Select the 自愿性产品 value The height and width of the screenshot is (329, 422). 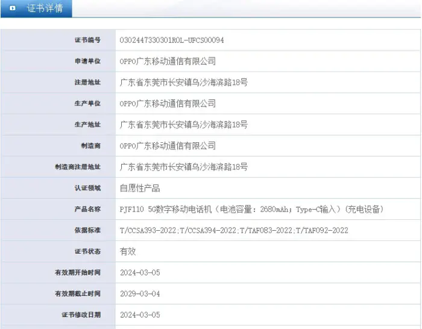[x=140, y=188]
